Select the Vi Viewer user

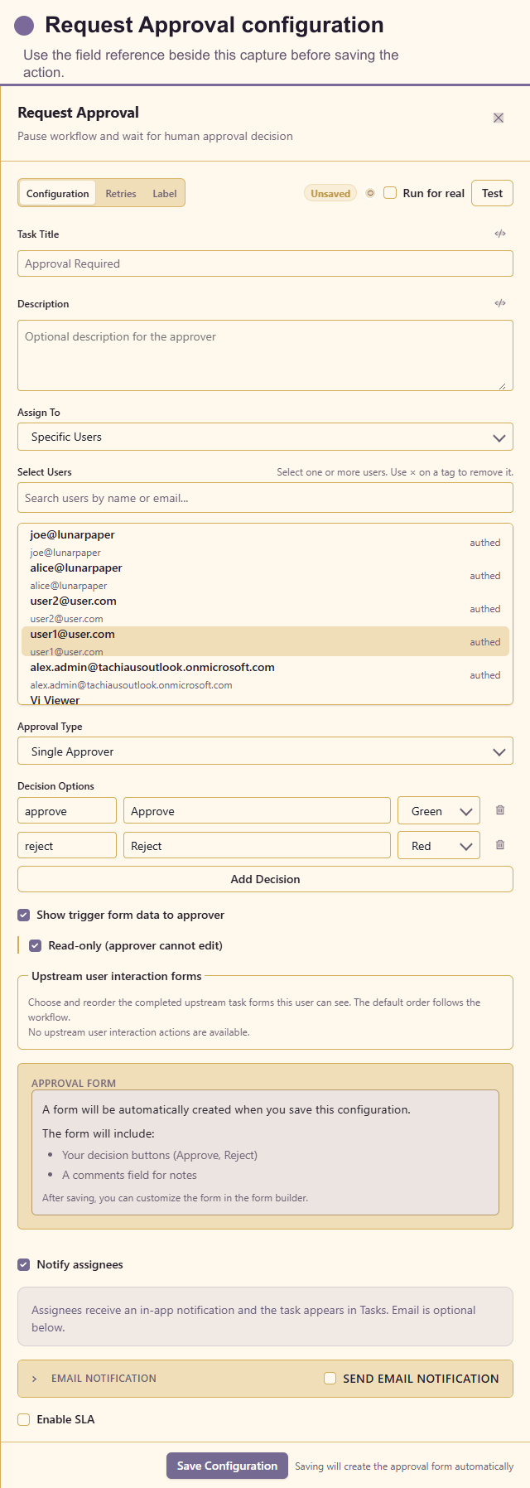265,698
